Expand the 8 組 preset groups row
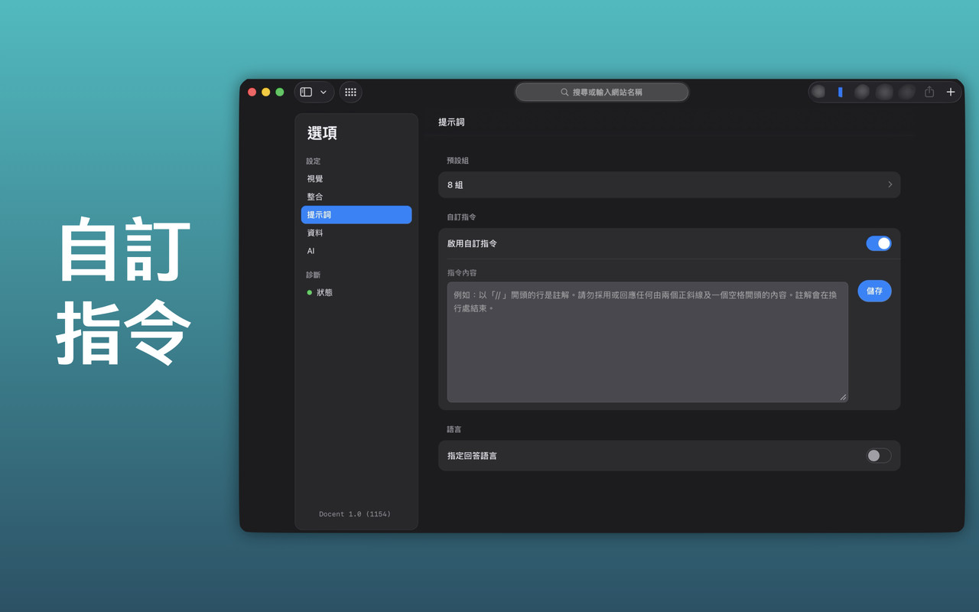The height and width of the screenshot is (612, 979). click(x=669, y=184)
